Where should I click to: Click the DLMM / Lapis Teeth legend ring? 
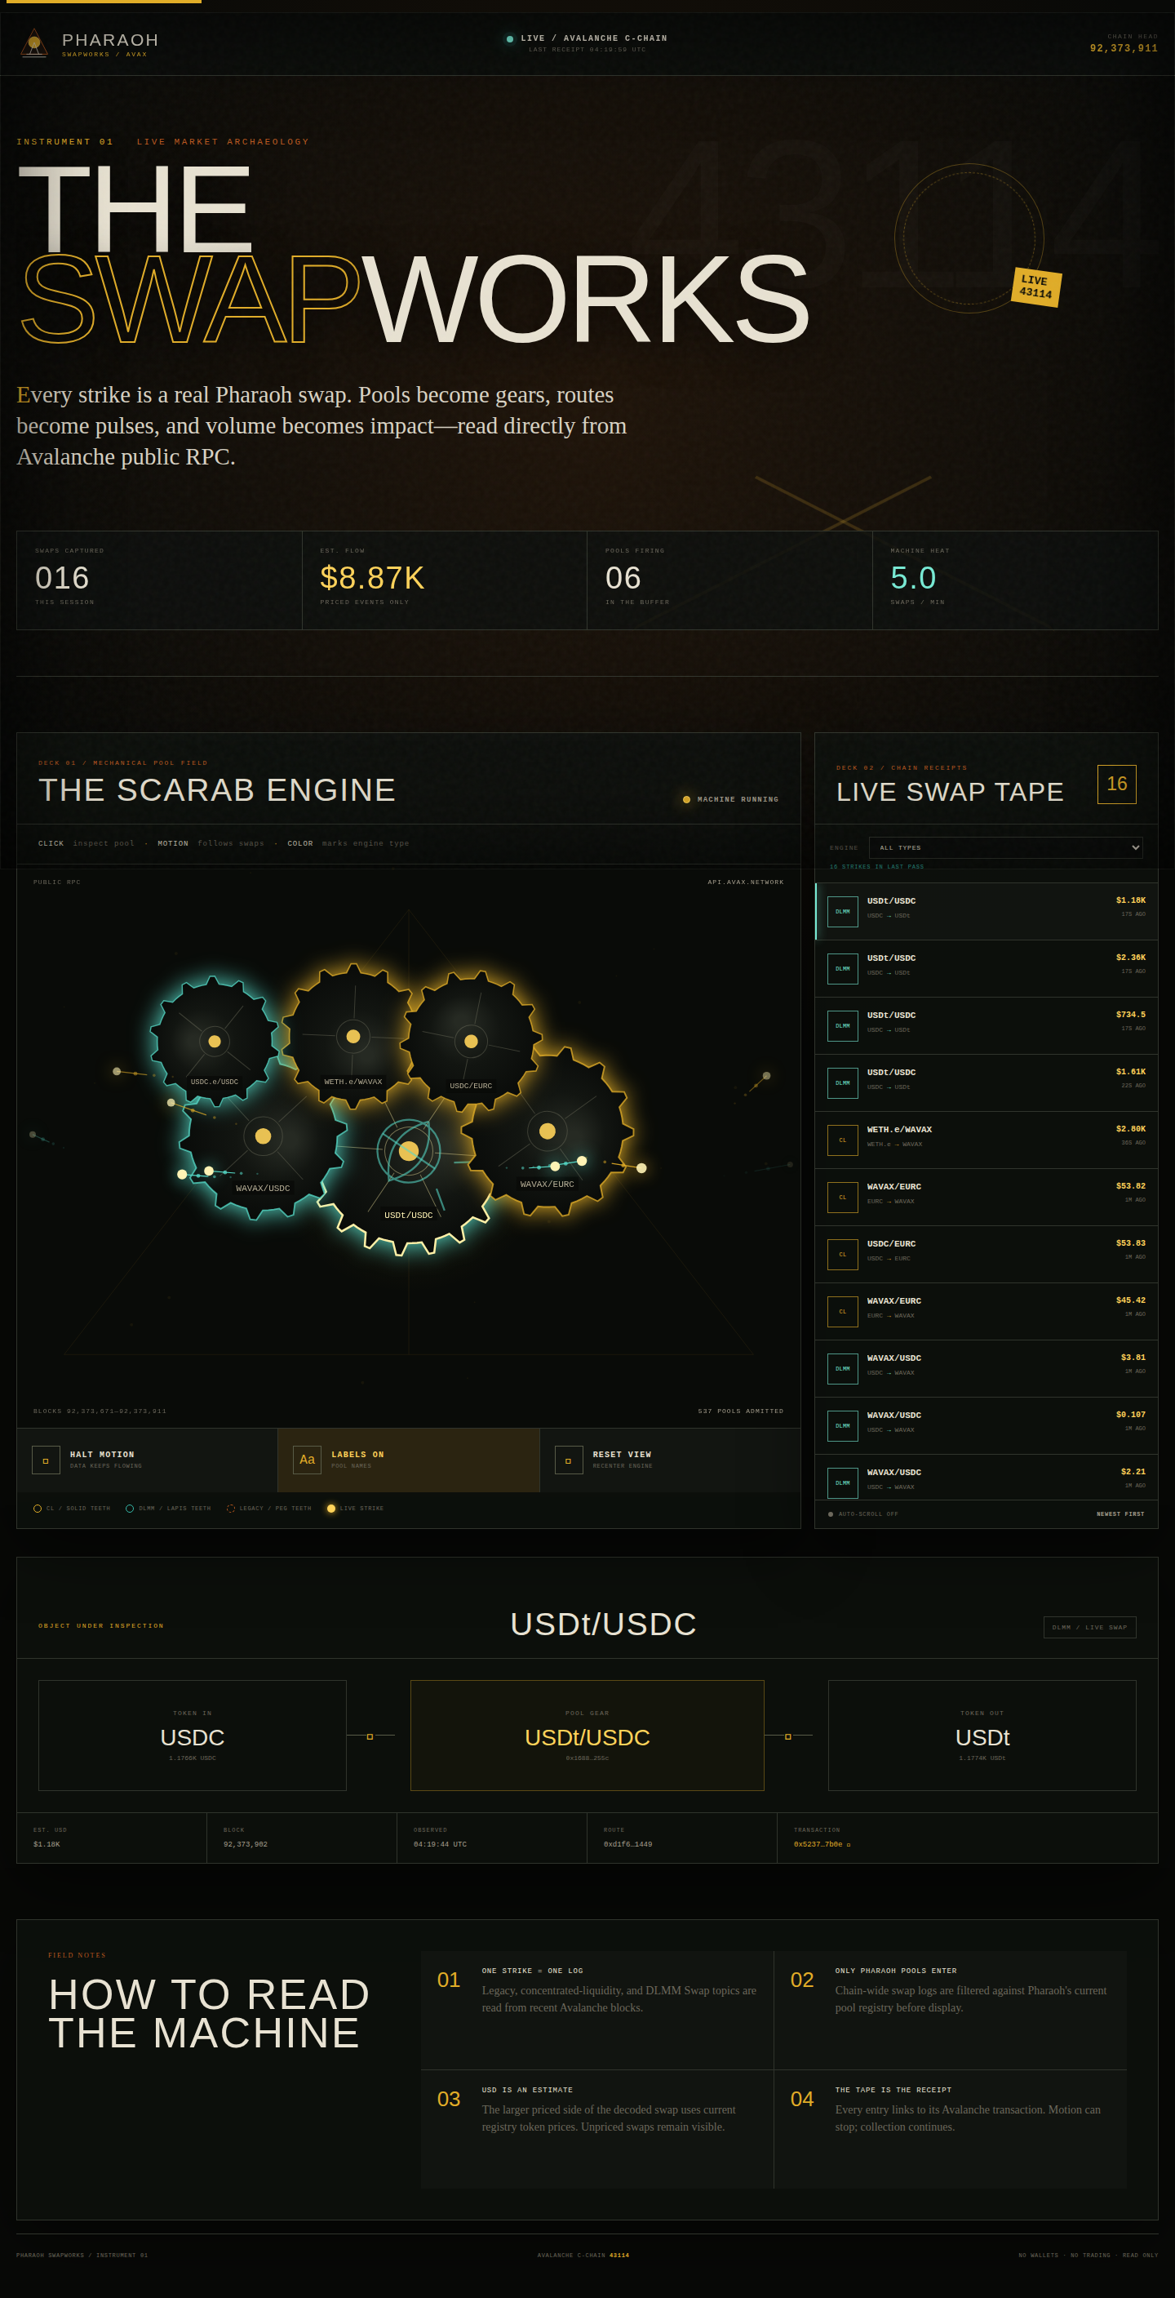pos(131,1509)
